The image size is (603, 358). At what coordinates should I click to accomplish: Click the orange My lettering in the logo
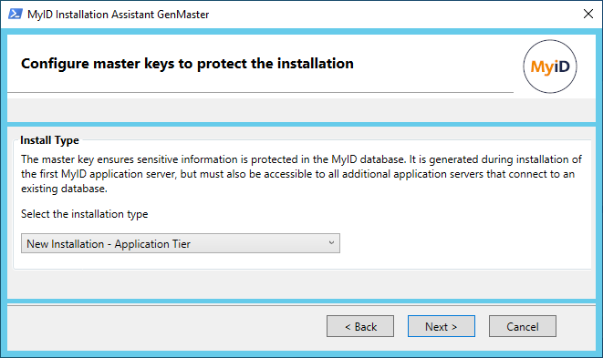pyautogui.click(x=543, y=67)
